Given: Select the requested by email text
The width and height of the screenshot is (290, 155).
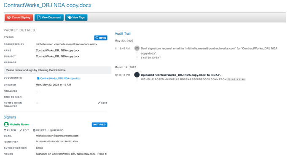Looking at the screenshot, I should coord(66,44).
